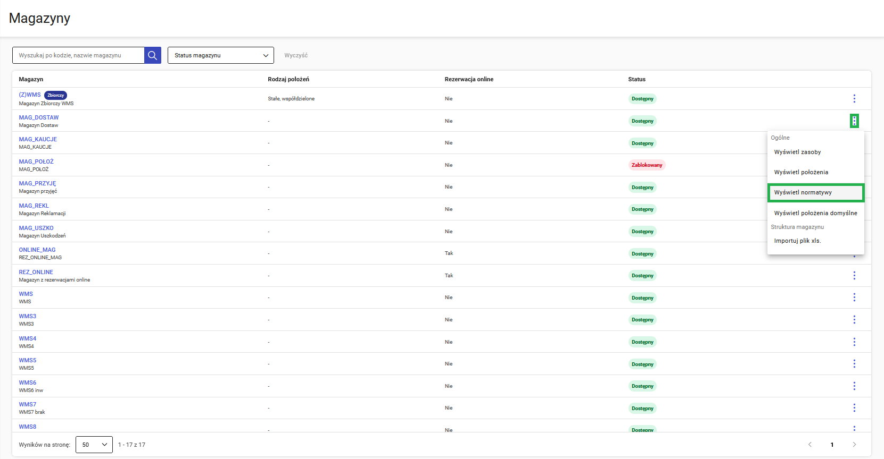Open results per page dropdown showing 50

coord(94,445)
